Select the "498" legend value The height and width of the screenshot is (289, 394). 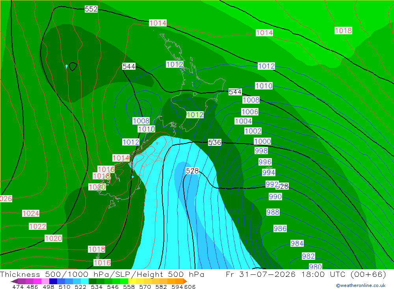click(48, 287)
